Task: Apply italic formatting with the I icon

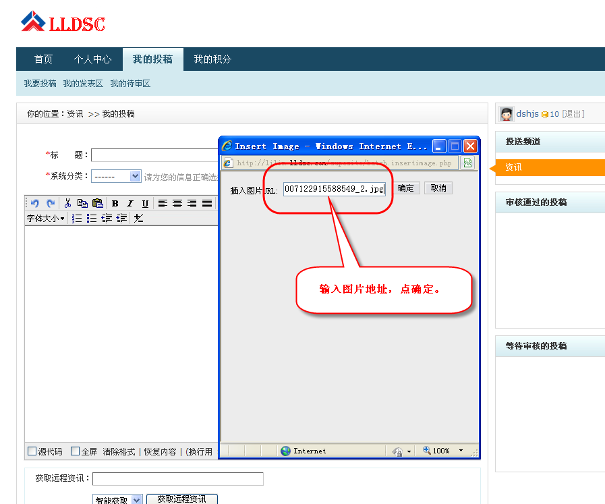Action: [129, 203]
